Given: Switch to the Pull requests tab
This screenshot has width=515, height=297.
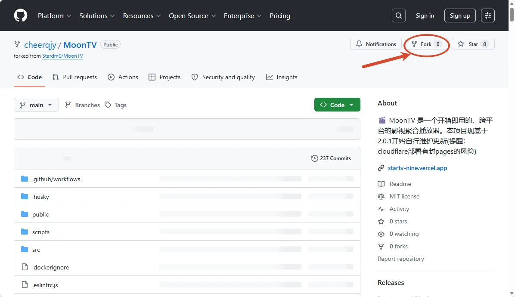Looking at the screenshot, I should (x=74, y=77).
